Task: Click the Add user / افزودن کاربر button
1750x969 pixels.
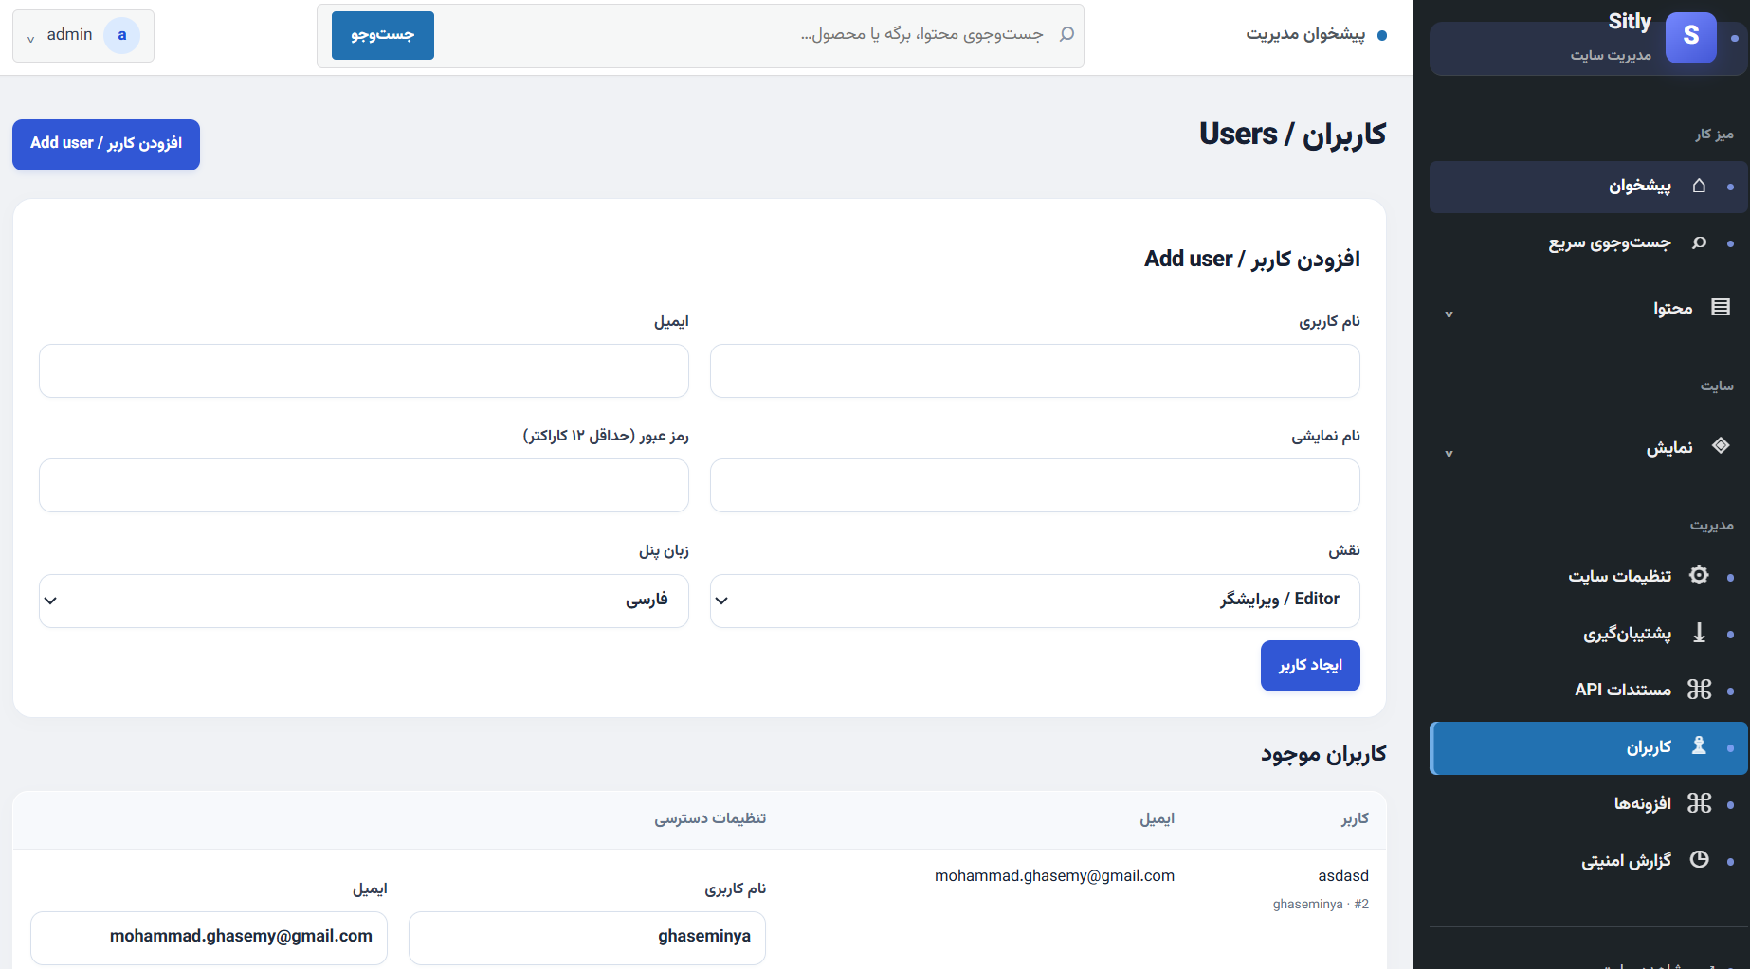Action: pos(106,144)
